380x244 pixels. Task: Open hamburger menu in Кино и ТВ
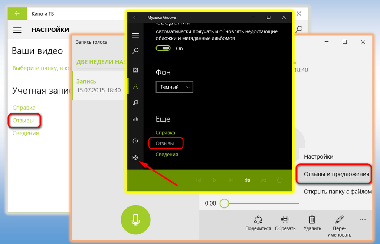(x=17, y=30)
